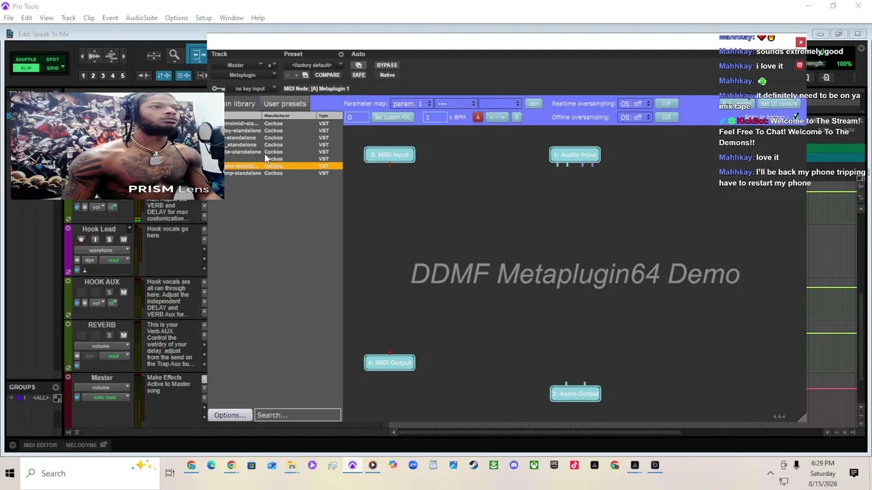Viewport: 872px width, 490px height.
Task: Open the Master track selector dropdown
Action: 236,65
